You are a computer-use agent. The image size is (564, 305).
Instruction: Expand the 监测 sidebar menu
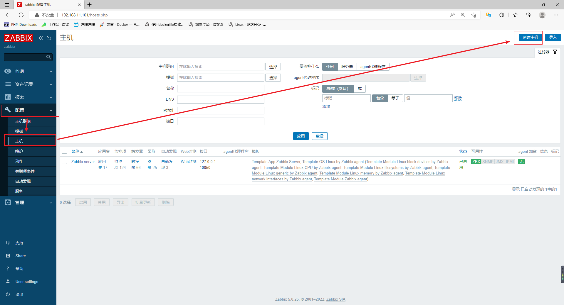(28, 72)
